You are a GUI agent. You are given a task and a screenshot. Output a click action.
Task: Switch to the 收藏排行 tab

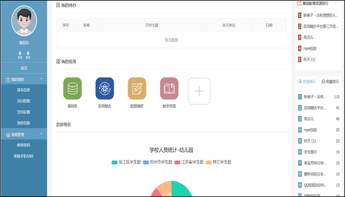coord(330,81)
